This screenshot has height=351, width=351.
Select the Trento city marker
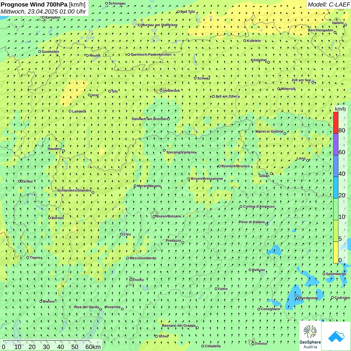pos(131,280)
